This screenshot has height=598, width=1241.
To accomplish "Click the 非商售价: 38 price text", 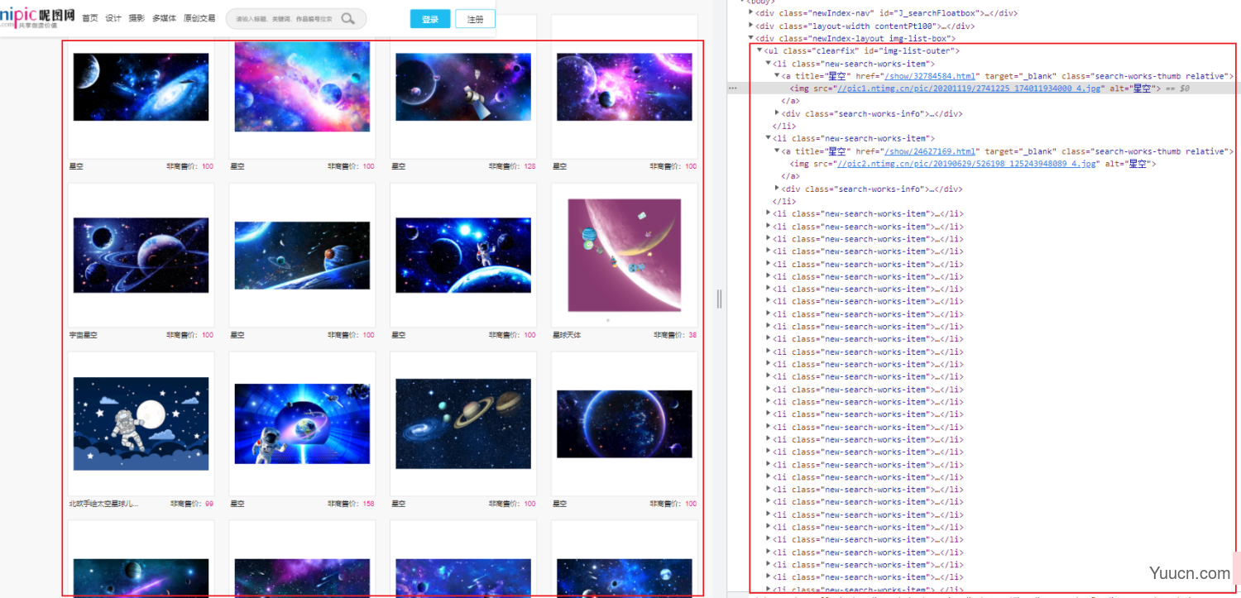I will tap(675, 335).
